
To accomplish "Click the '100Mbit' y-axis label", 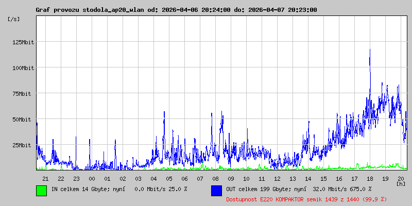I will [x=23, y=68].
